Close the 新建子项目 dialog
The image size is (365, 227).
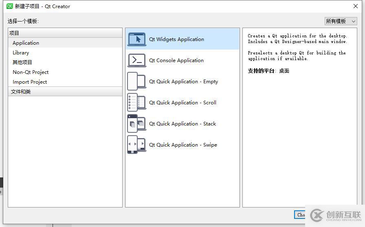click(x=355, y=6)
